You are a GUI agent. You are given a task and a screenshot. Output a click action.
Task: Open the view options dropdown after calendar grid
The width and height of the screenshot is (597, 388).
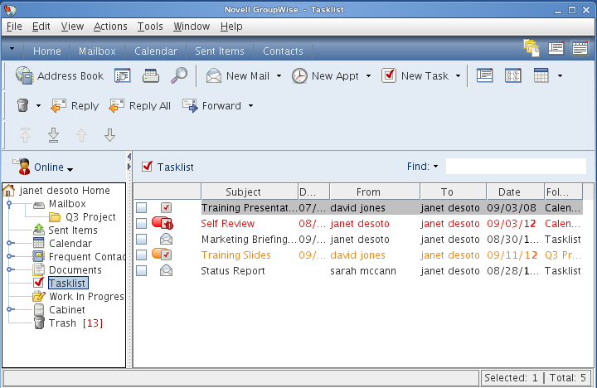pyautogui.click(x=560, y=75)
